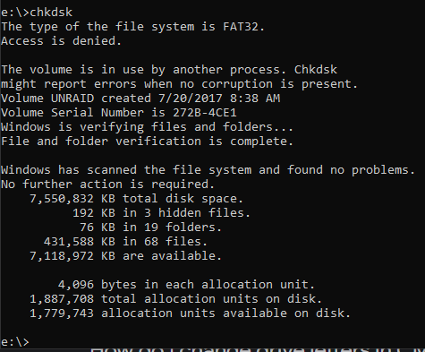This screenshot has height=352, width=425.
Task: Click the 'found no problems' result line
Action: pyautogui.click(x=208, y=170)
